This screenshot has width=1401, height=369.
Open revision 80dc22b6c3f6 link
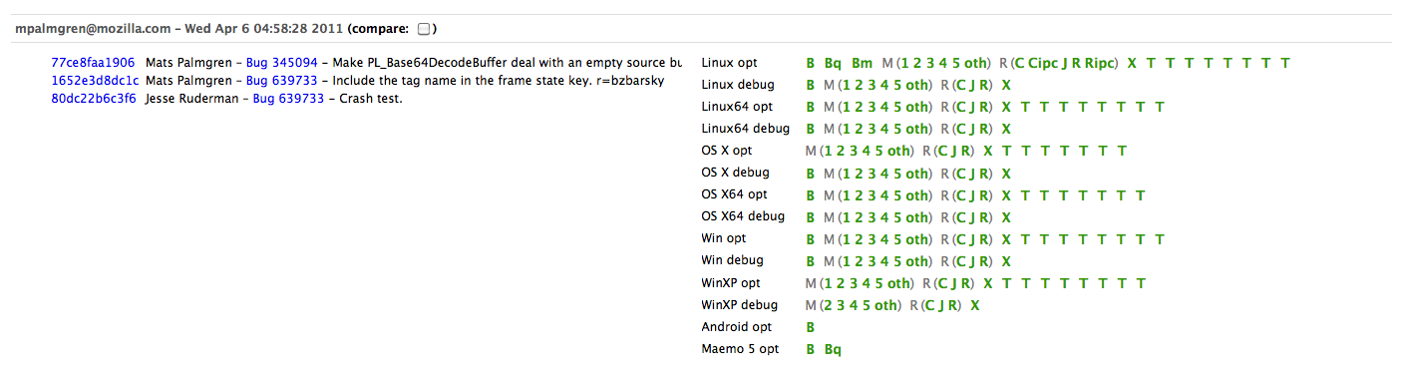tap(94, 99)
